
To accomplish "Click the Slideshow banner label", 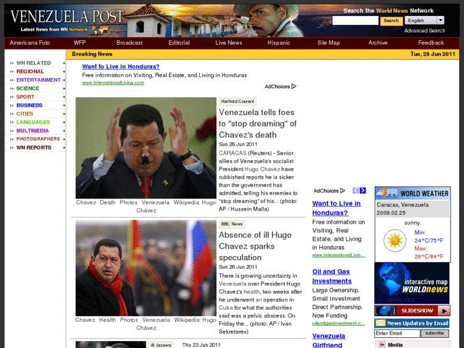I will [x=417, y=311].
